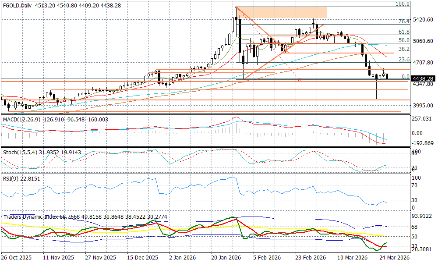Click the 38.2 Fibonacci level label

coord(403,50)
